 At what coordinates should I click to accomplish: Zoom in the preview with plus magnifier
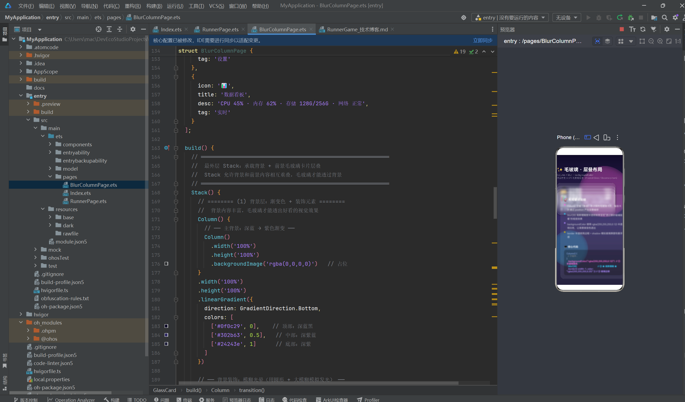point(660,41)
